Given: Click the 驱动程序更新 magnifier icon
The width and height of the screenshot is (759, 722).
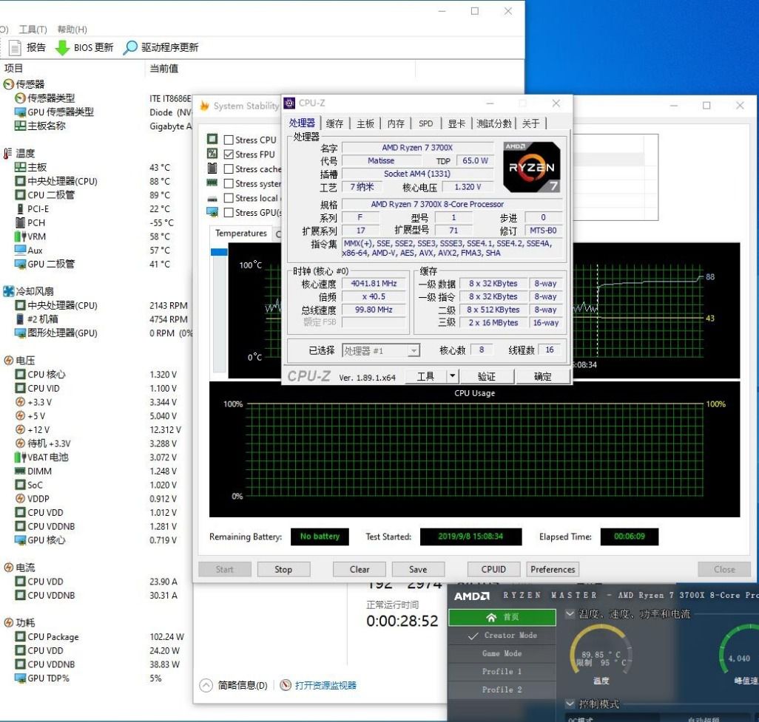Looking at the screenshot, I should [130, 46].
